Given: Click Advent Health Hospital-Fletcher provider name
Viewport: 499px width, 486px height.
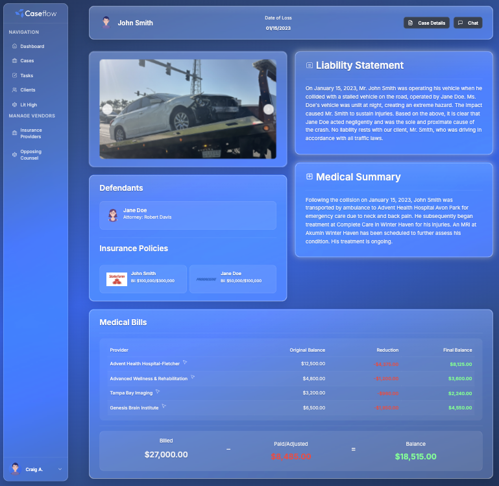Looking at the screenshot, I should (145, 364).
